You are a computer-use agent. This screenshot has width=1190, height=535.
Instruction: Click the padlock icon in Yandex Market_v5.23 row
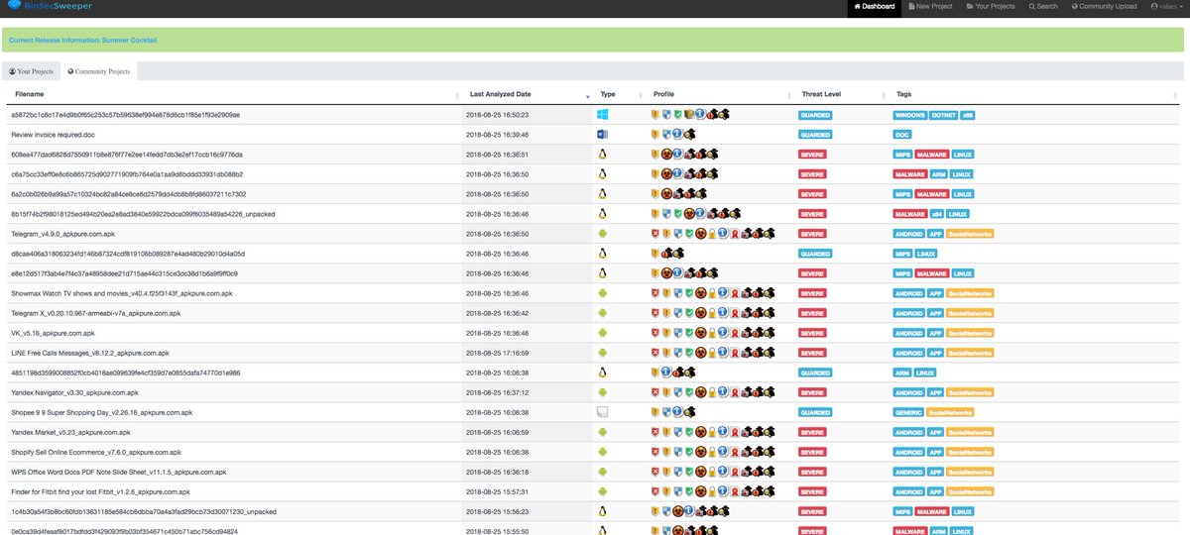point(712,432)
